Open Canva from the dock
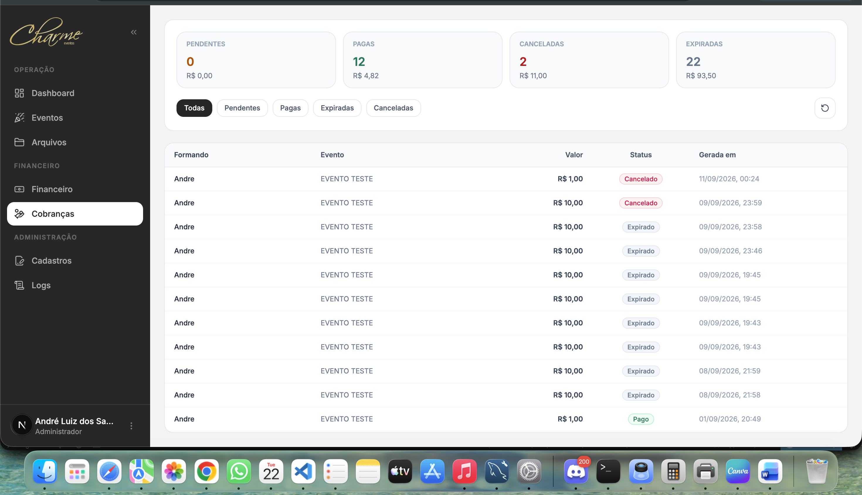The height and width of the screenshot is (495, 862). 737,472
